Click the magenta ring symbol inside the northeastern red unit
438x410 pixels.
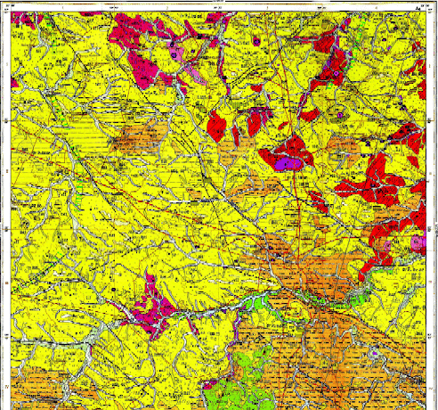[x=336, y=73]
